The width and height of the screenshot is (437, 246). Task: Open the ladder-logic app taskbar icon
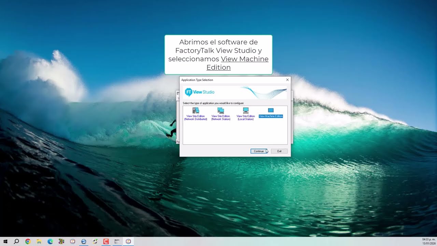click(61, 241)
